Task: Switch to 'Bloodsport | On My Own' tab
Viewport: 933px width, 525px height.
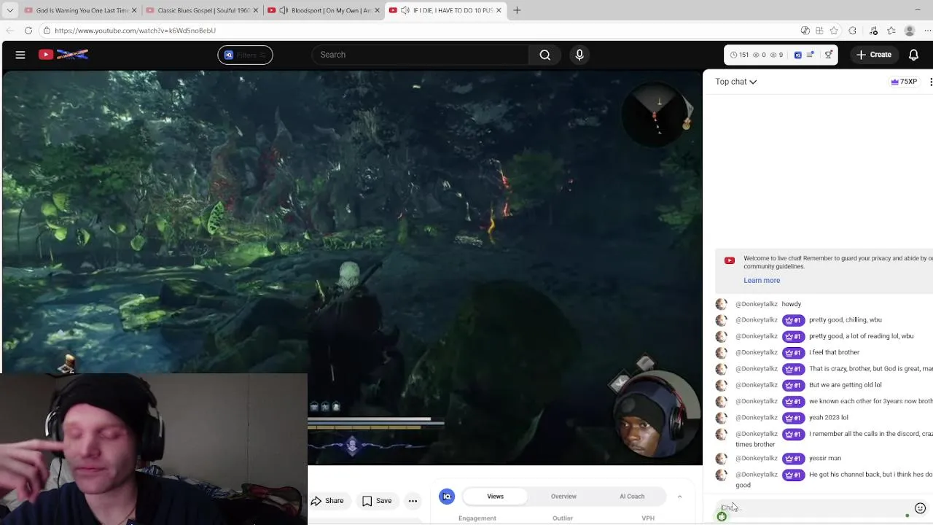Action: [323, 10]
